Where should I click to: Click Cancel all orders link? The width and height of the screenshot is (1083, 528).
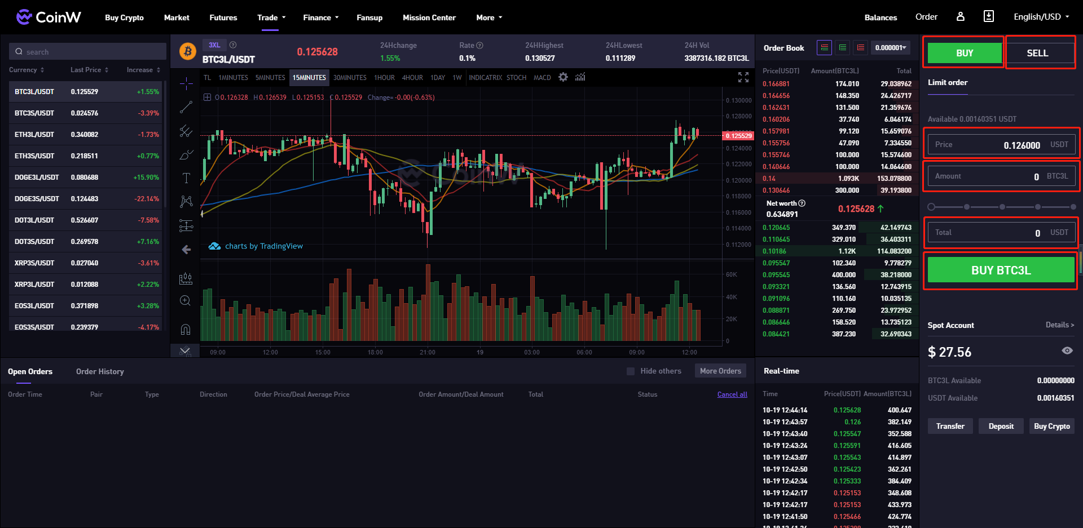732,394
